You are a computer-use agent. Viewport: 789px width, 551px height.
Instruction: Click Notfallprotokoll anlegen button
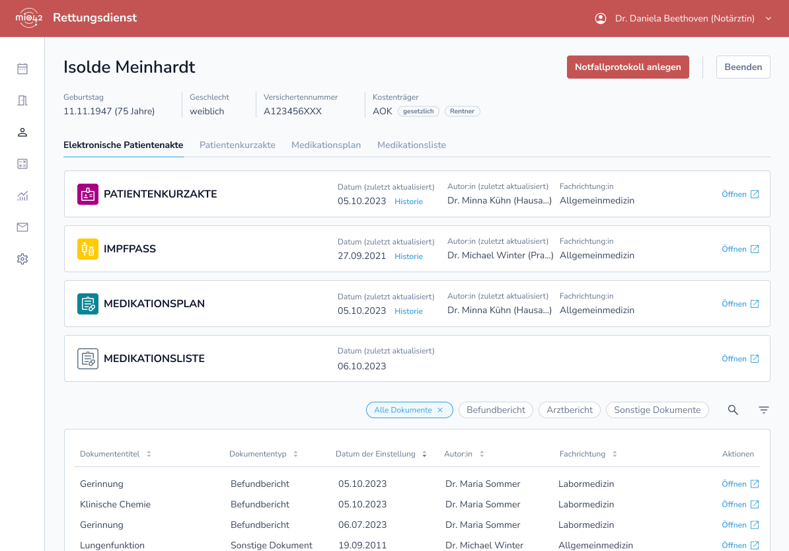[628, 67]
